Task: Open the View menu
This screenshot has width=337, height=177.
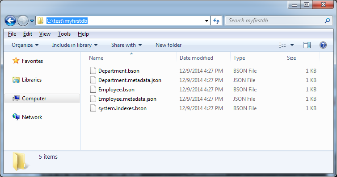Action: [45, 34]
